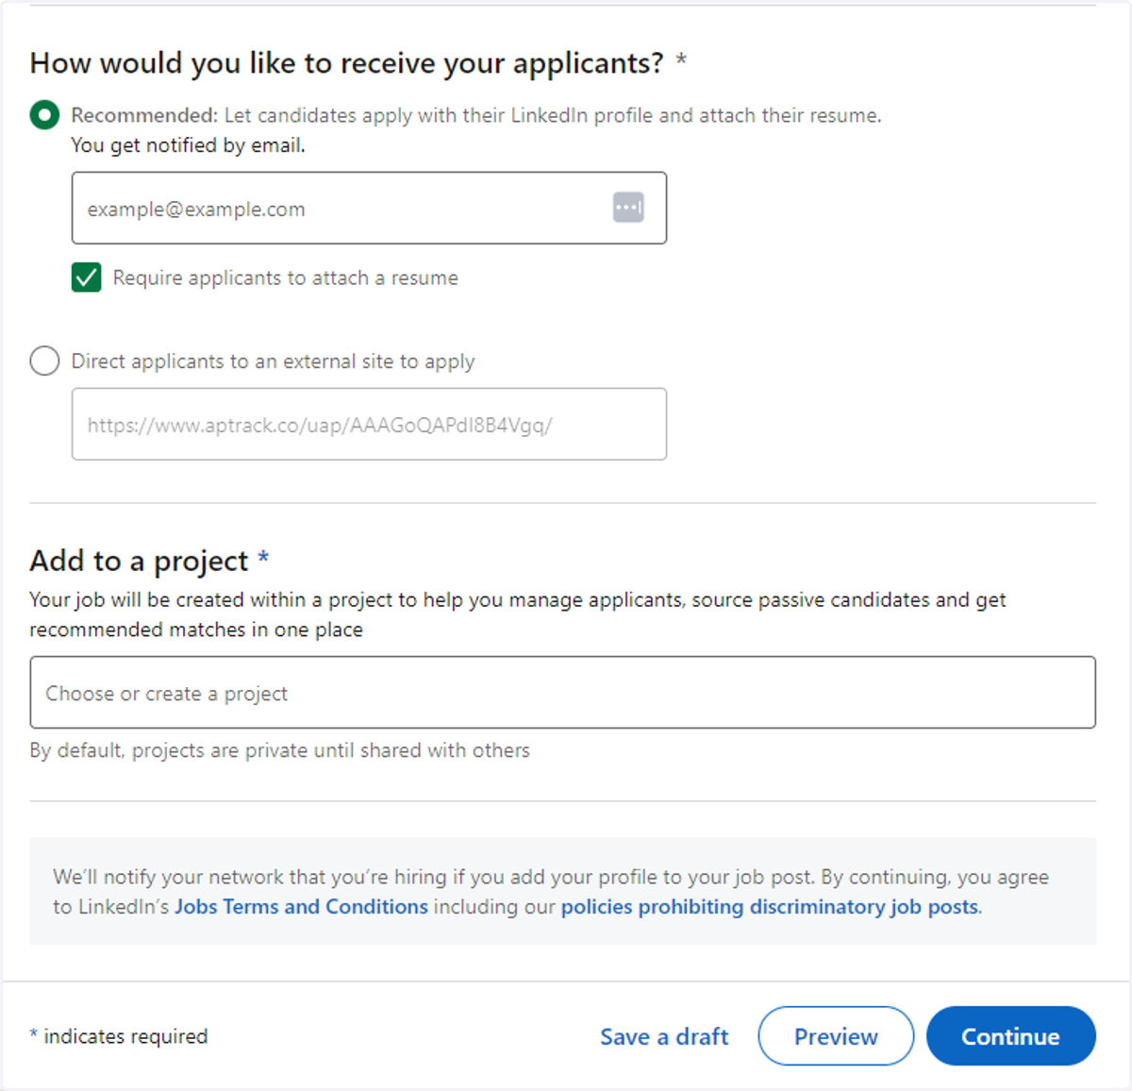This screenshot has height=1091, width=1132.
Task: Select the Recommended LinkedIn profile apply option
Action: (x=44, y=115)
